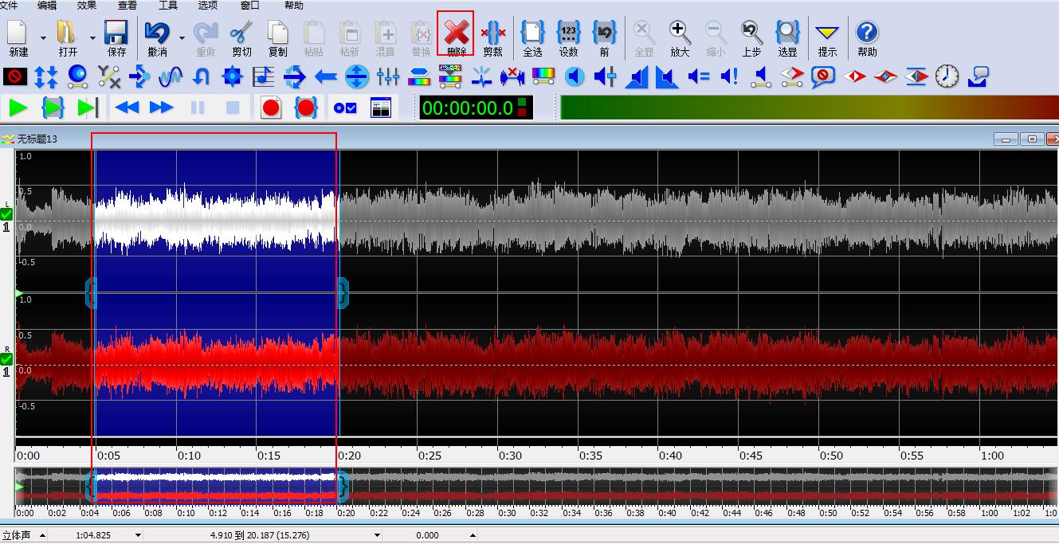
Task: Click the 全选 (Select All) icon
Action: 531,37
